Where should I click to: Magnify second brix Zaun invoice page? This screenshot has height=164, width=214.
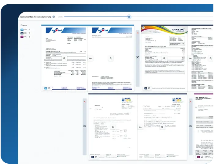tap(111, 58)
